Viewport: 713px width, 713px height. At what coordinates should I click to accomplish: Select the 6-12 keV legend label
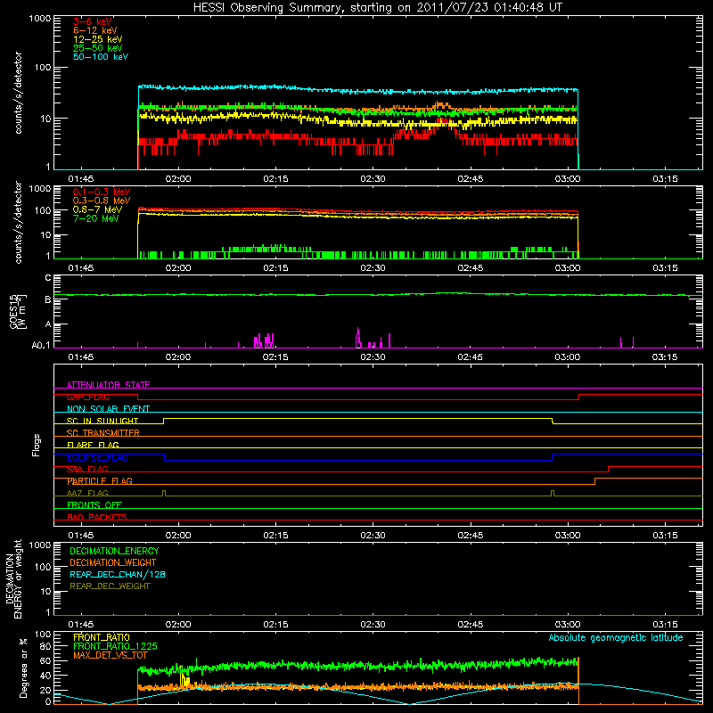point(95,30)
